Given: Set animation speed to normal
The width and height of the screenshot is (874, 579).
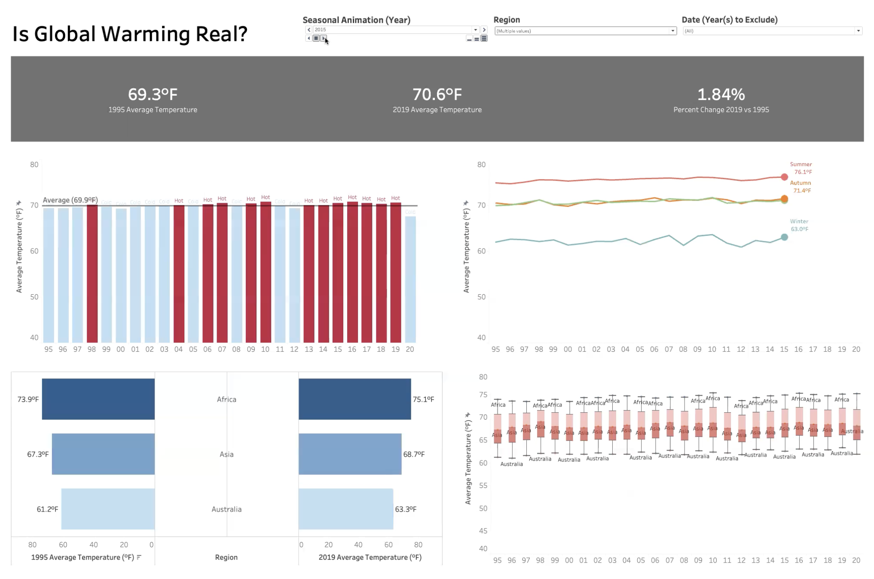Looking at the screenshot, I should coord(477,39).
